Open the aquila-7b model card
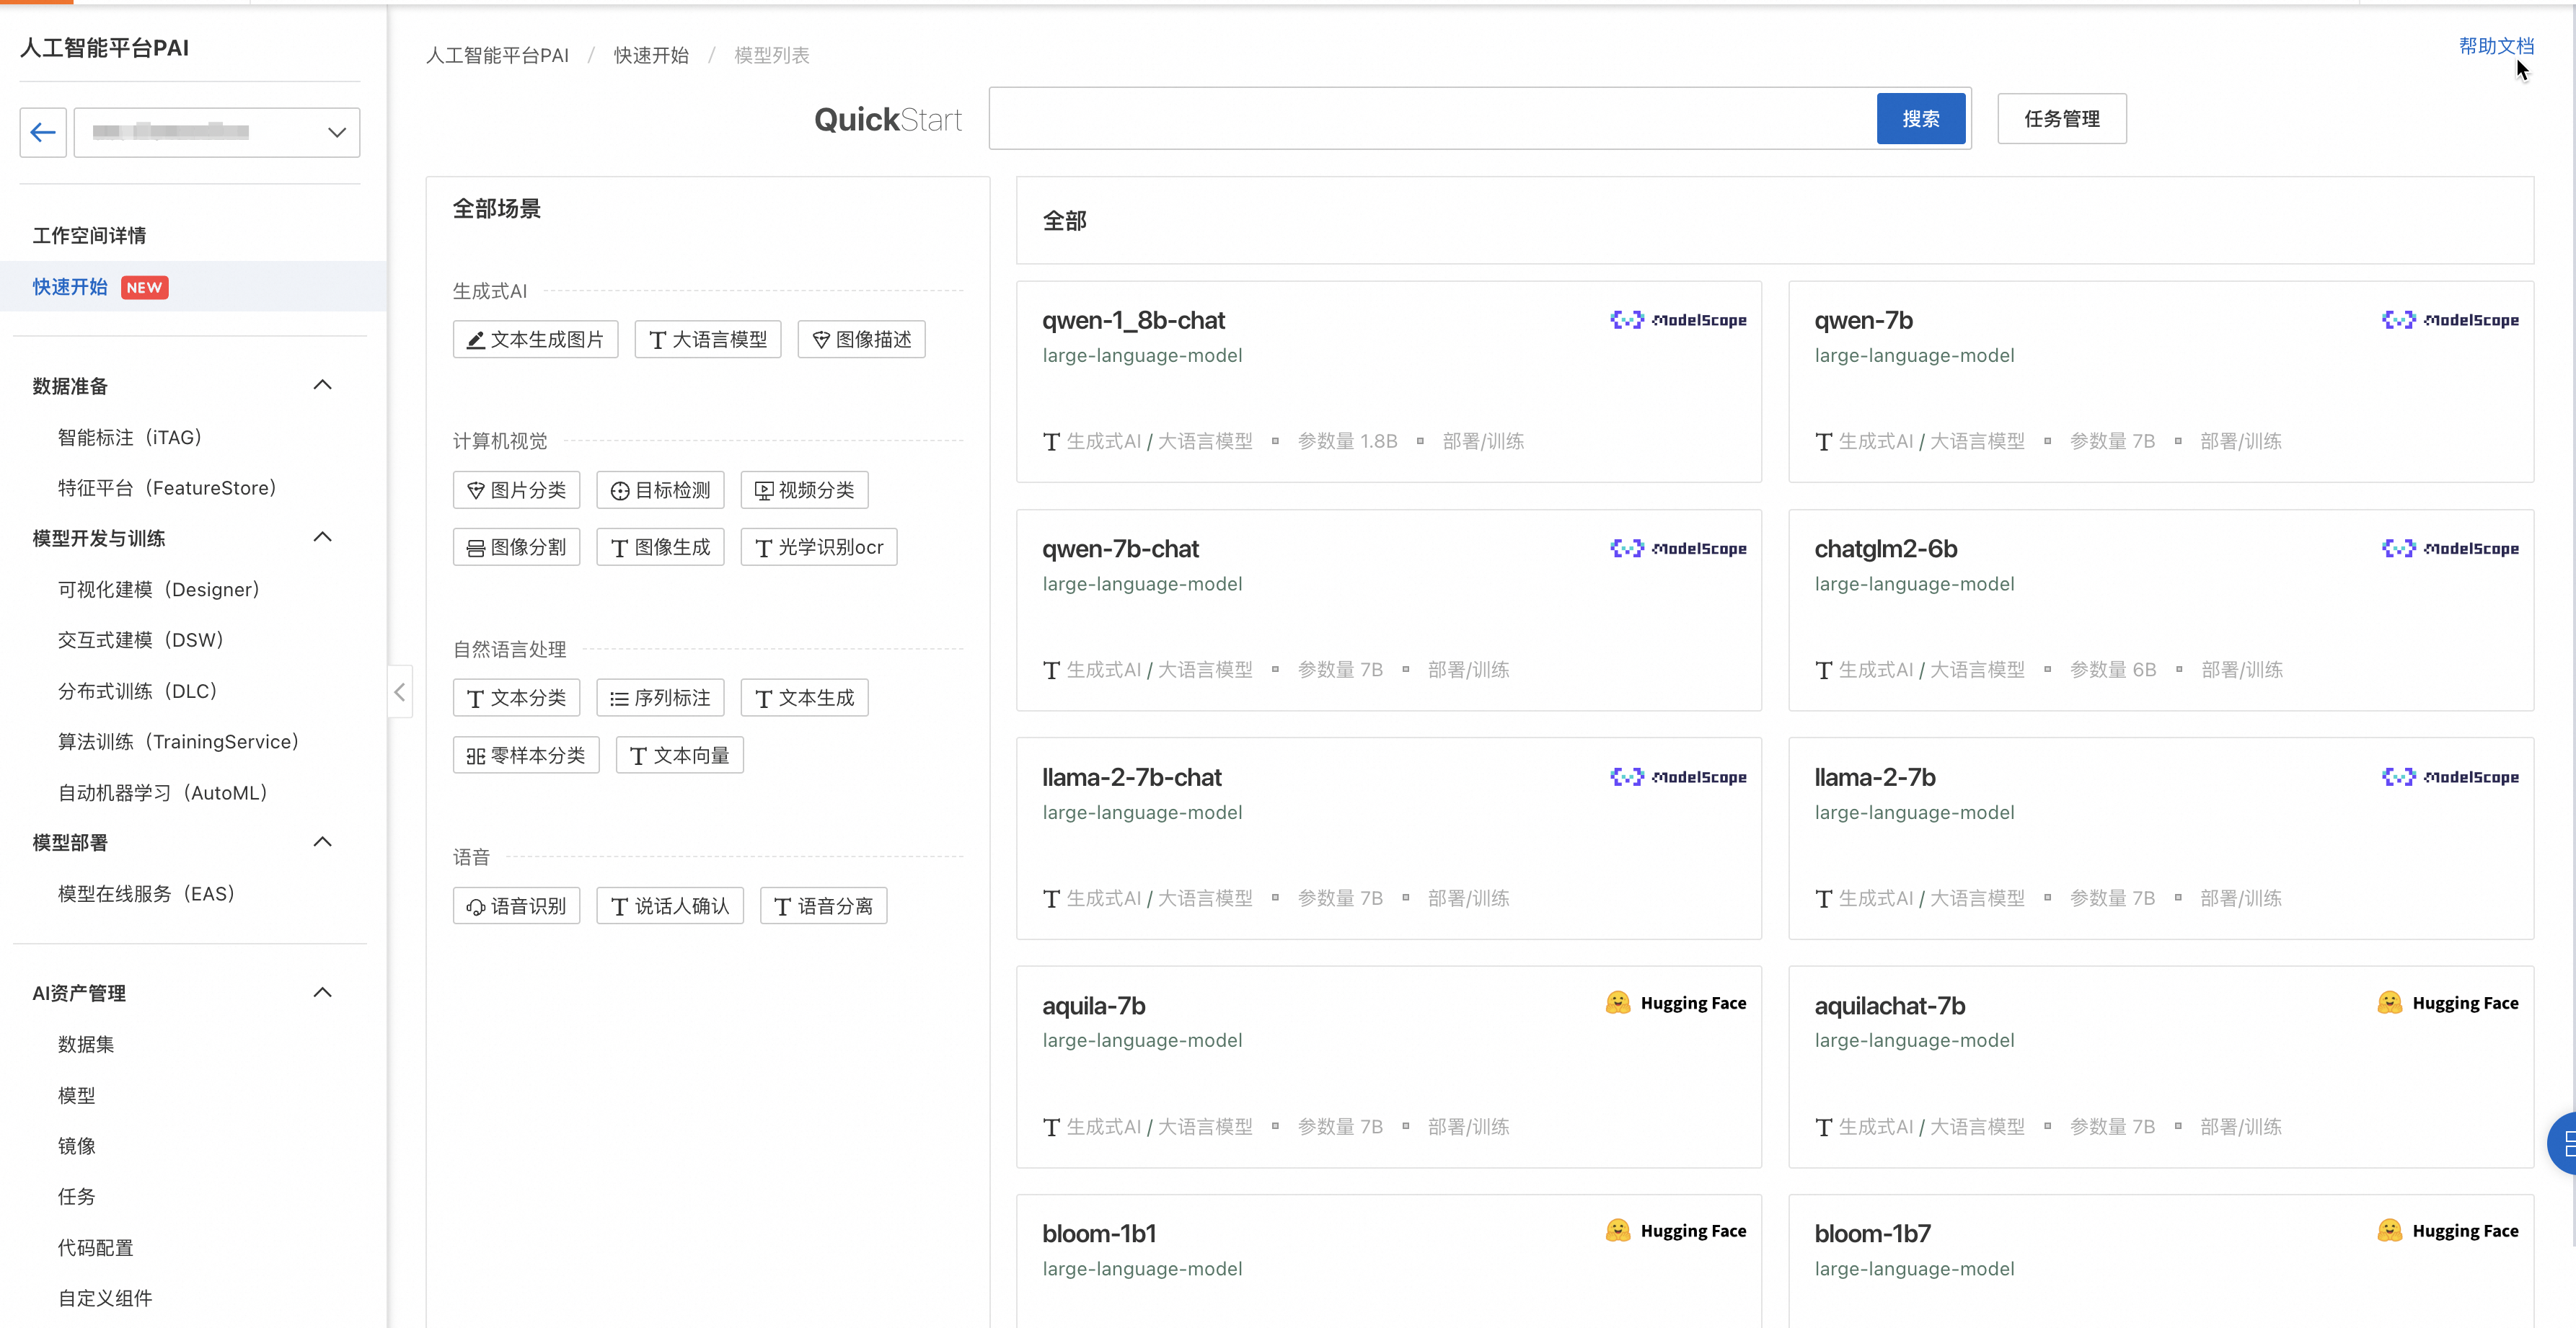Viewport: 2576px width, 1328px height. 1389,1067
